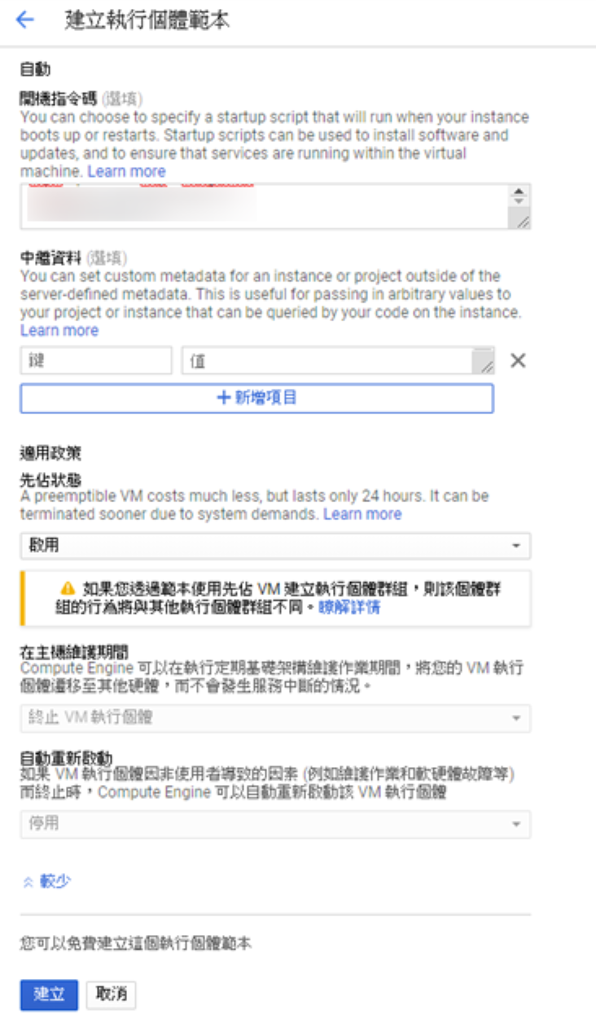This screenshot has height=1032, width=596.
Task: Open Learn more link for preemptible VMs
Action: [x=362, y=514]
